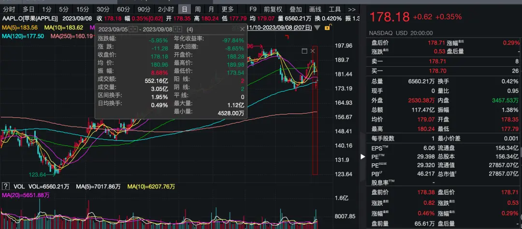Collapse the right quote panel arrow

pyautogui.click(x=363, y=157)
